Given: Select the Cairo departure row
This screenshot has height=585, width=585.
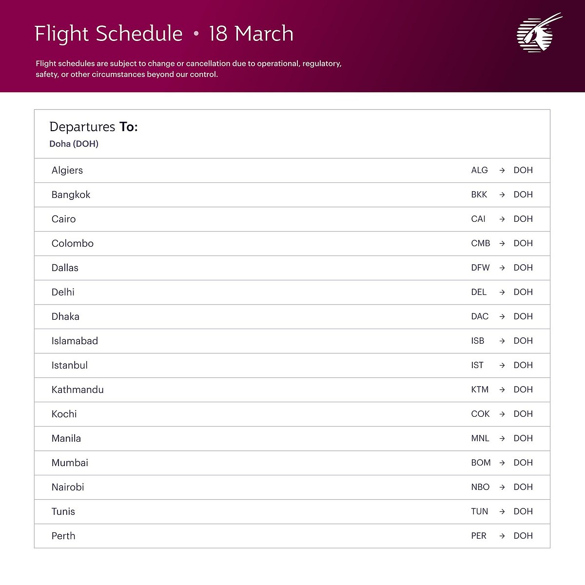Looking at the screenshot, I should [292, 219].
